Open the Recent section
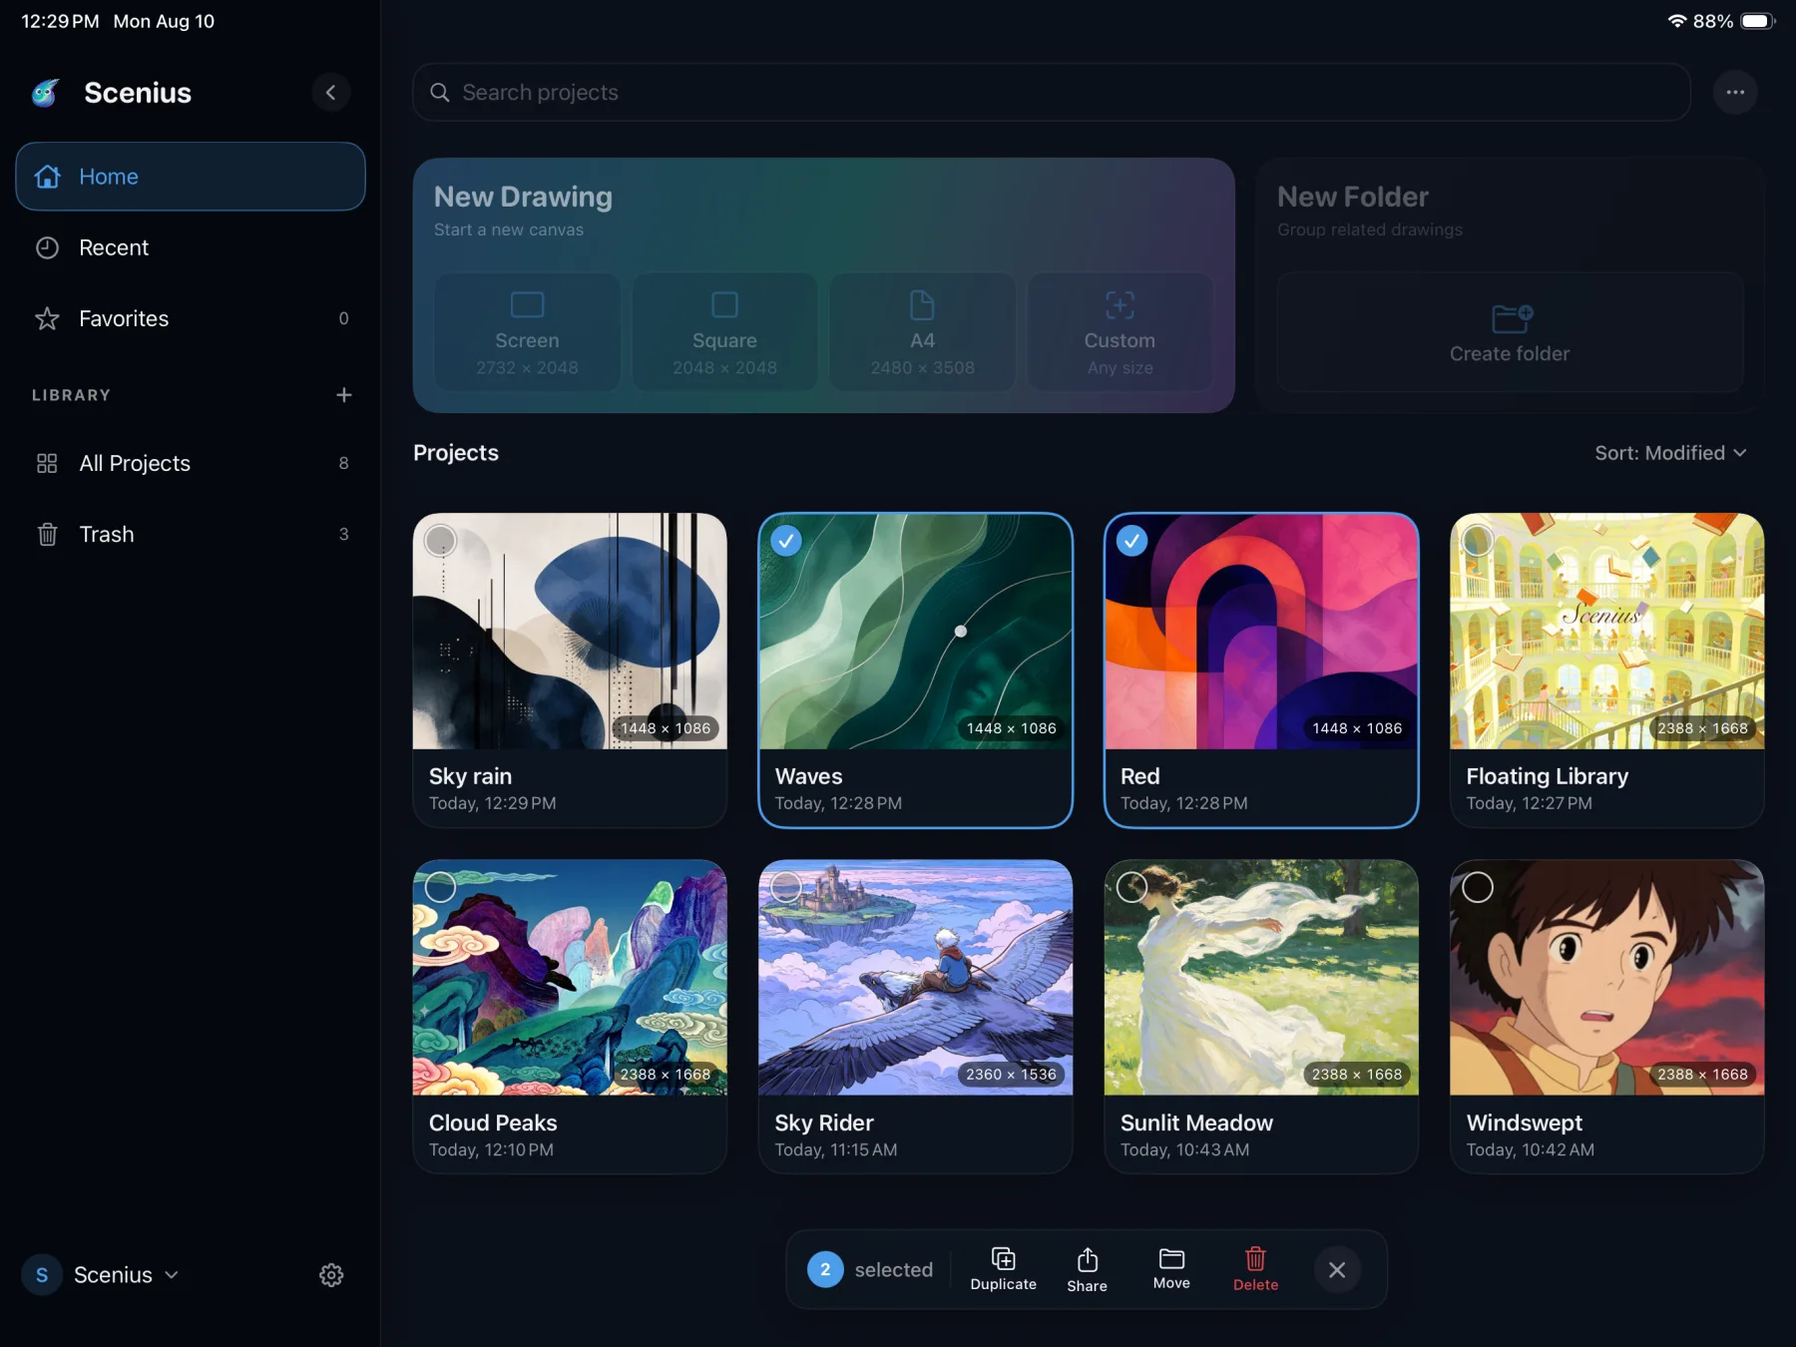Viewport: 1796px width, 1347px height. click(x=191, y=247)
